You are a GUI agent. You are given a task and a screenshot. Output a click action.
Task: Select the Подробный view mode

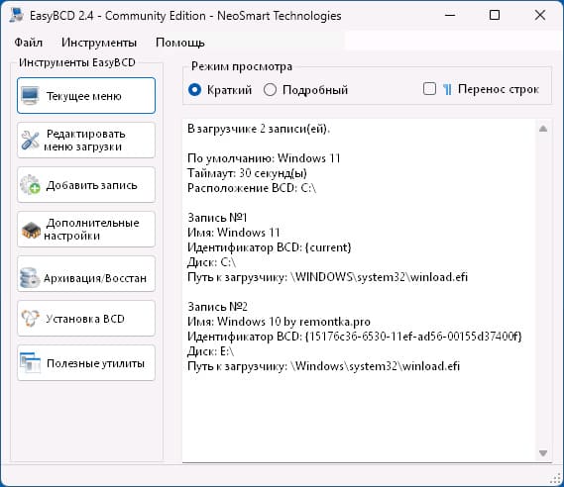click(x=270, y=89)
